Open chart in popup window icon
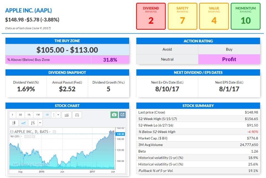 pos(122,115)
